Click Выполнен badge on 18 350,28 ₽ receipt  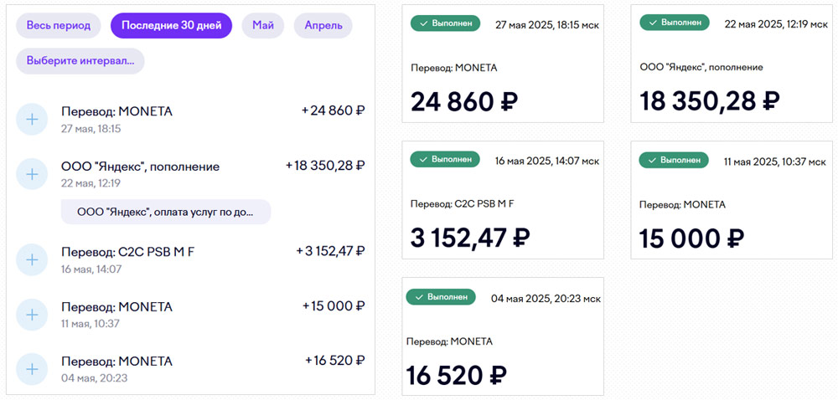[x=675, y=23]
